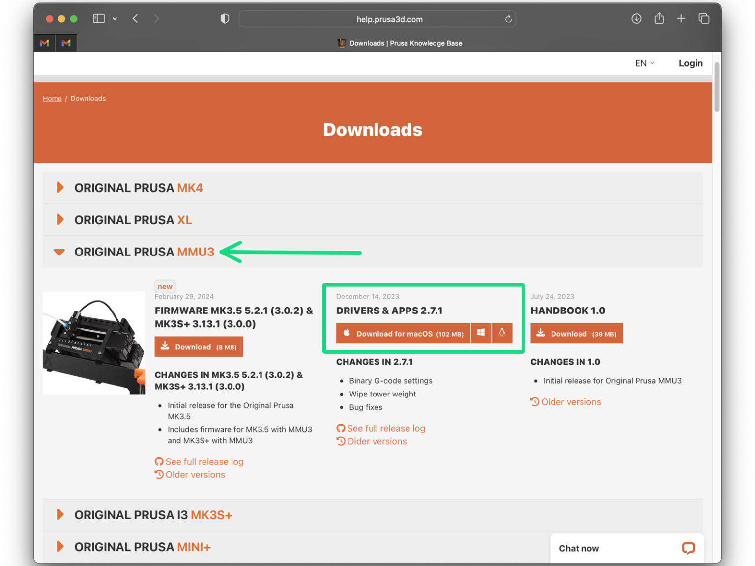Screen dimensions: 755x566
Task: Click the Login button
Action: coord(691,63)
